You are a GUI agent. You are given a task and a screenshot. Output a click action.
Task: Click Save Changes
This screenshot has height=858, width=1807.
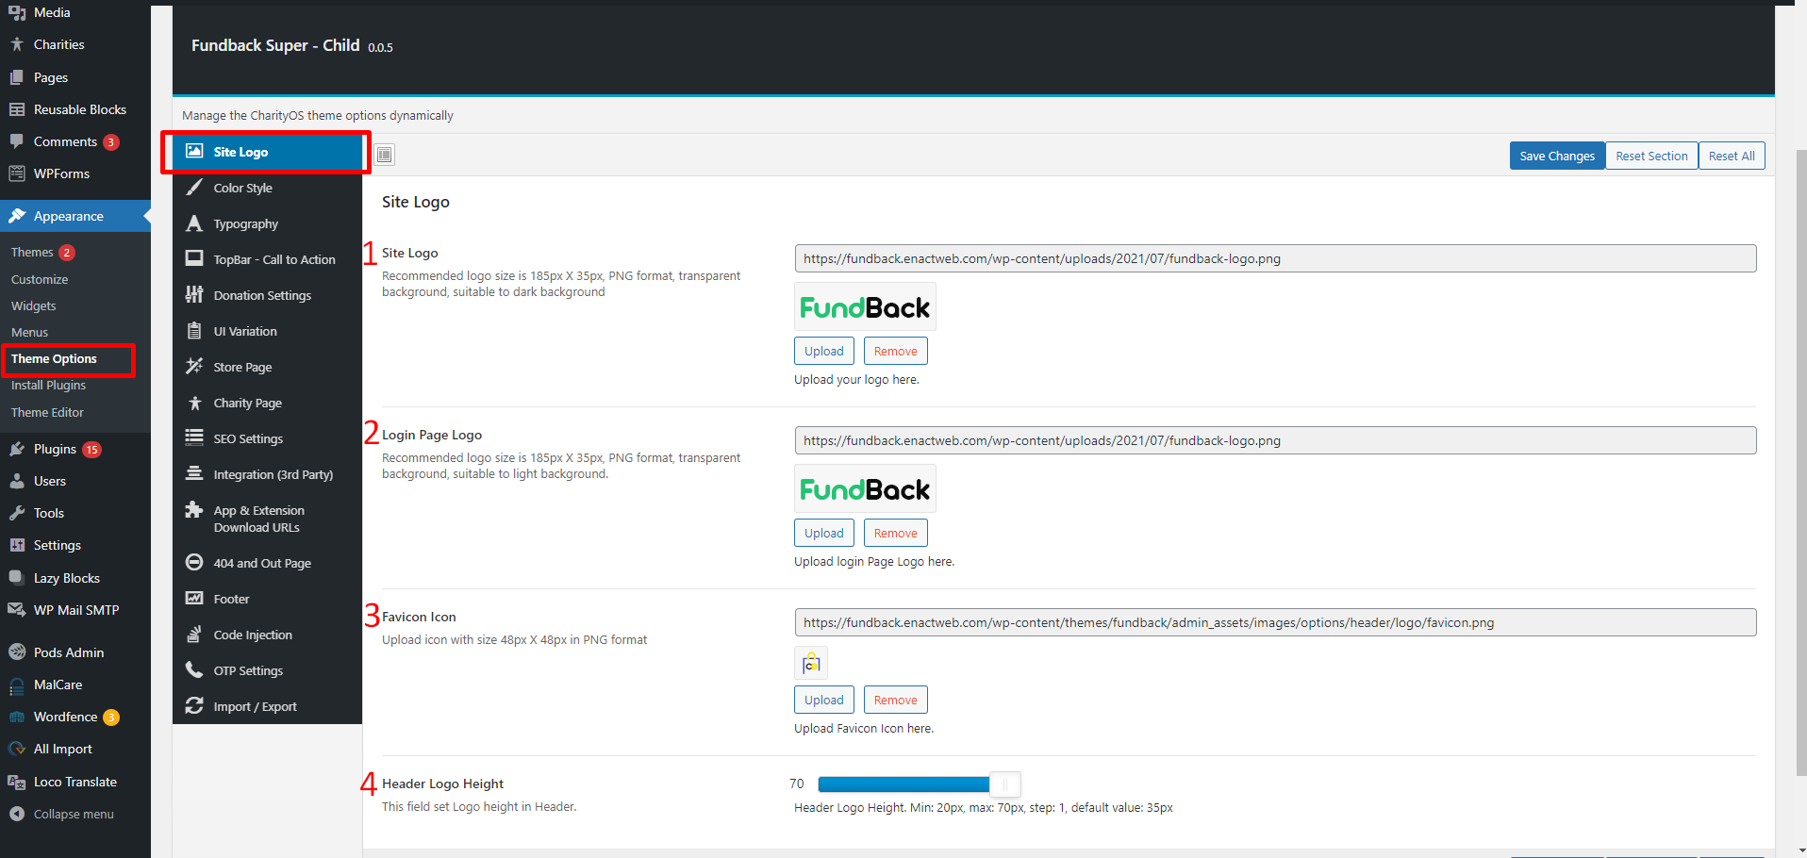tap(1556, 155)
